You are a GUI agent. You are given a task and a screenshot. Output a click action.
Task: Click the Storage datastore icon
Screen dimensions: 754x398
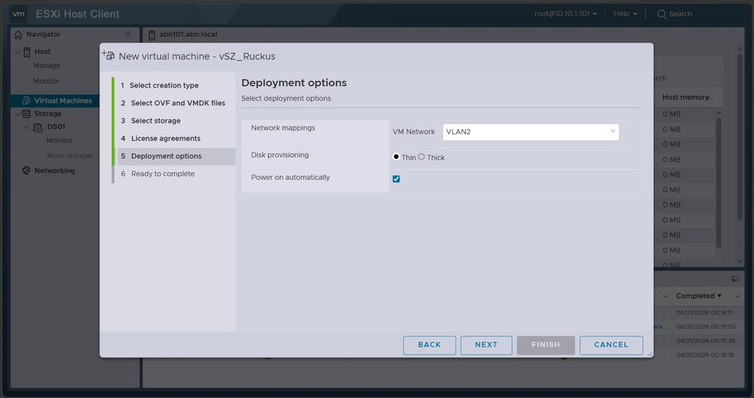(x=27, y=114)
